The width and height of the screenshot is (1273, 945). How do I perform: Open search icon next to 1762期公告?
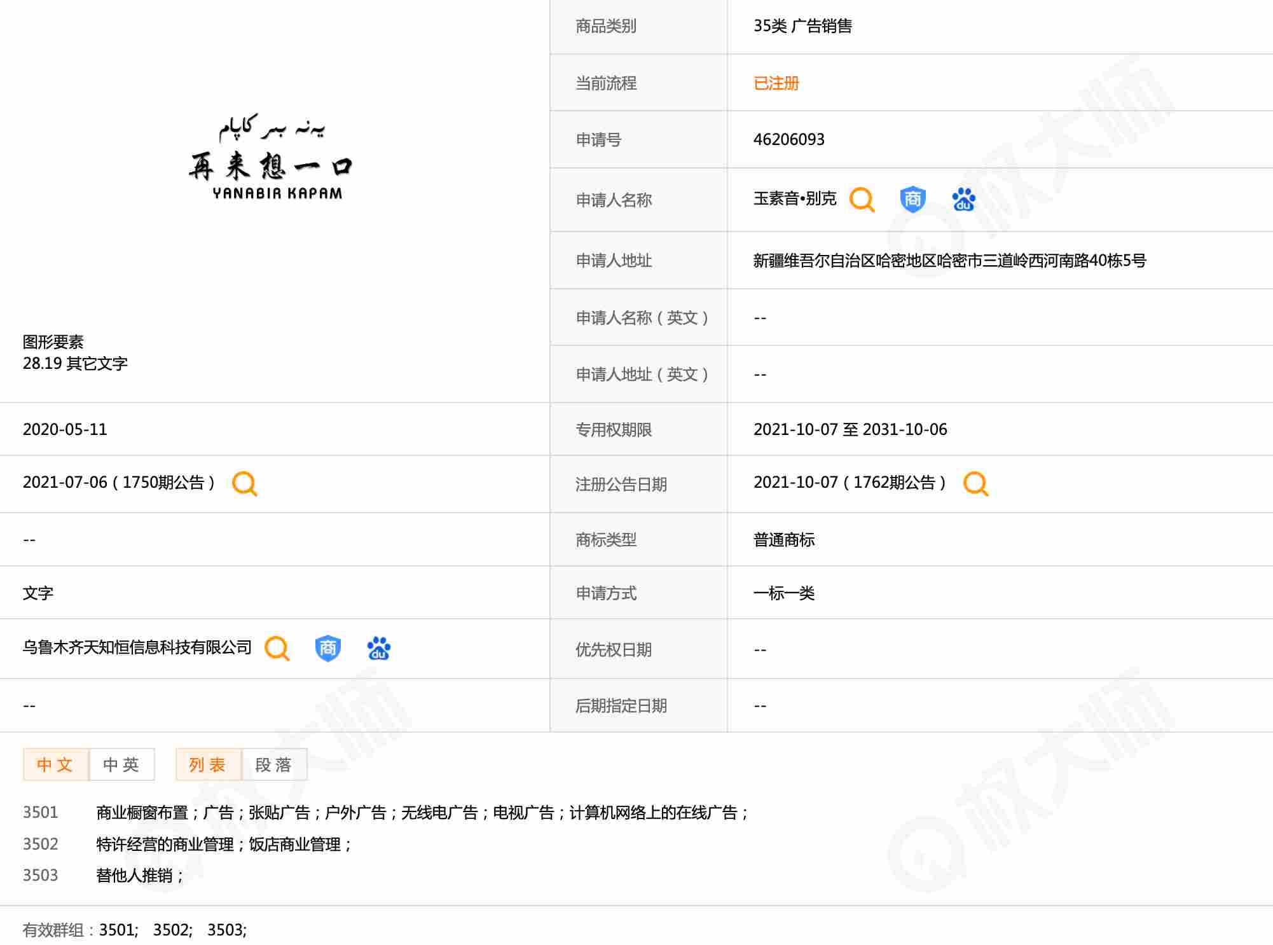(x=975, y=483)
